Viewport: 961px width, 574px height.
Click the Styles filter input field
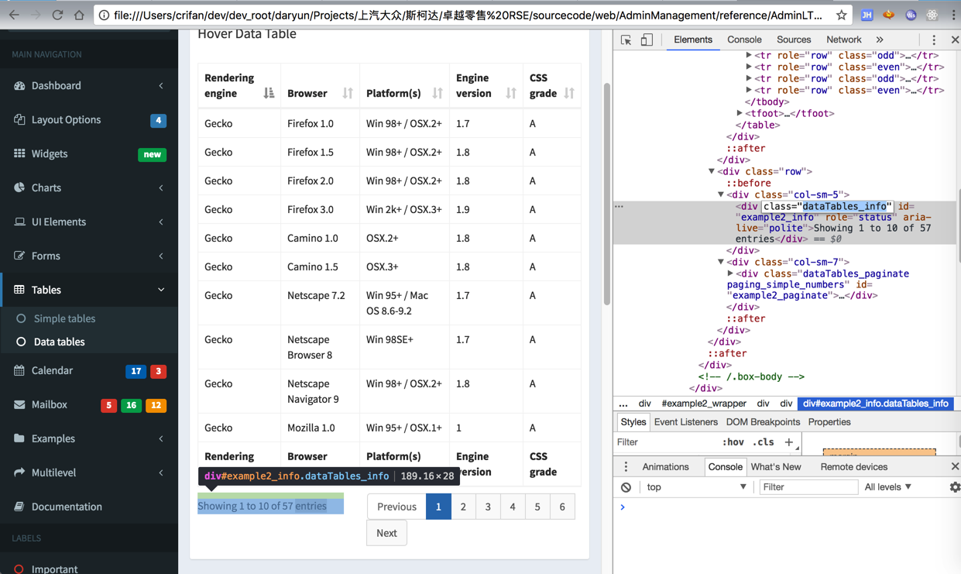click(x=664, y=442)
